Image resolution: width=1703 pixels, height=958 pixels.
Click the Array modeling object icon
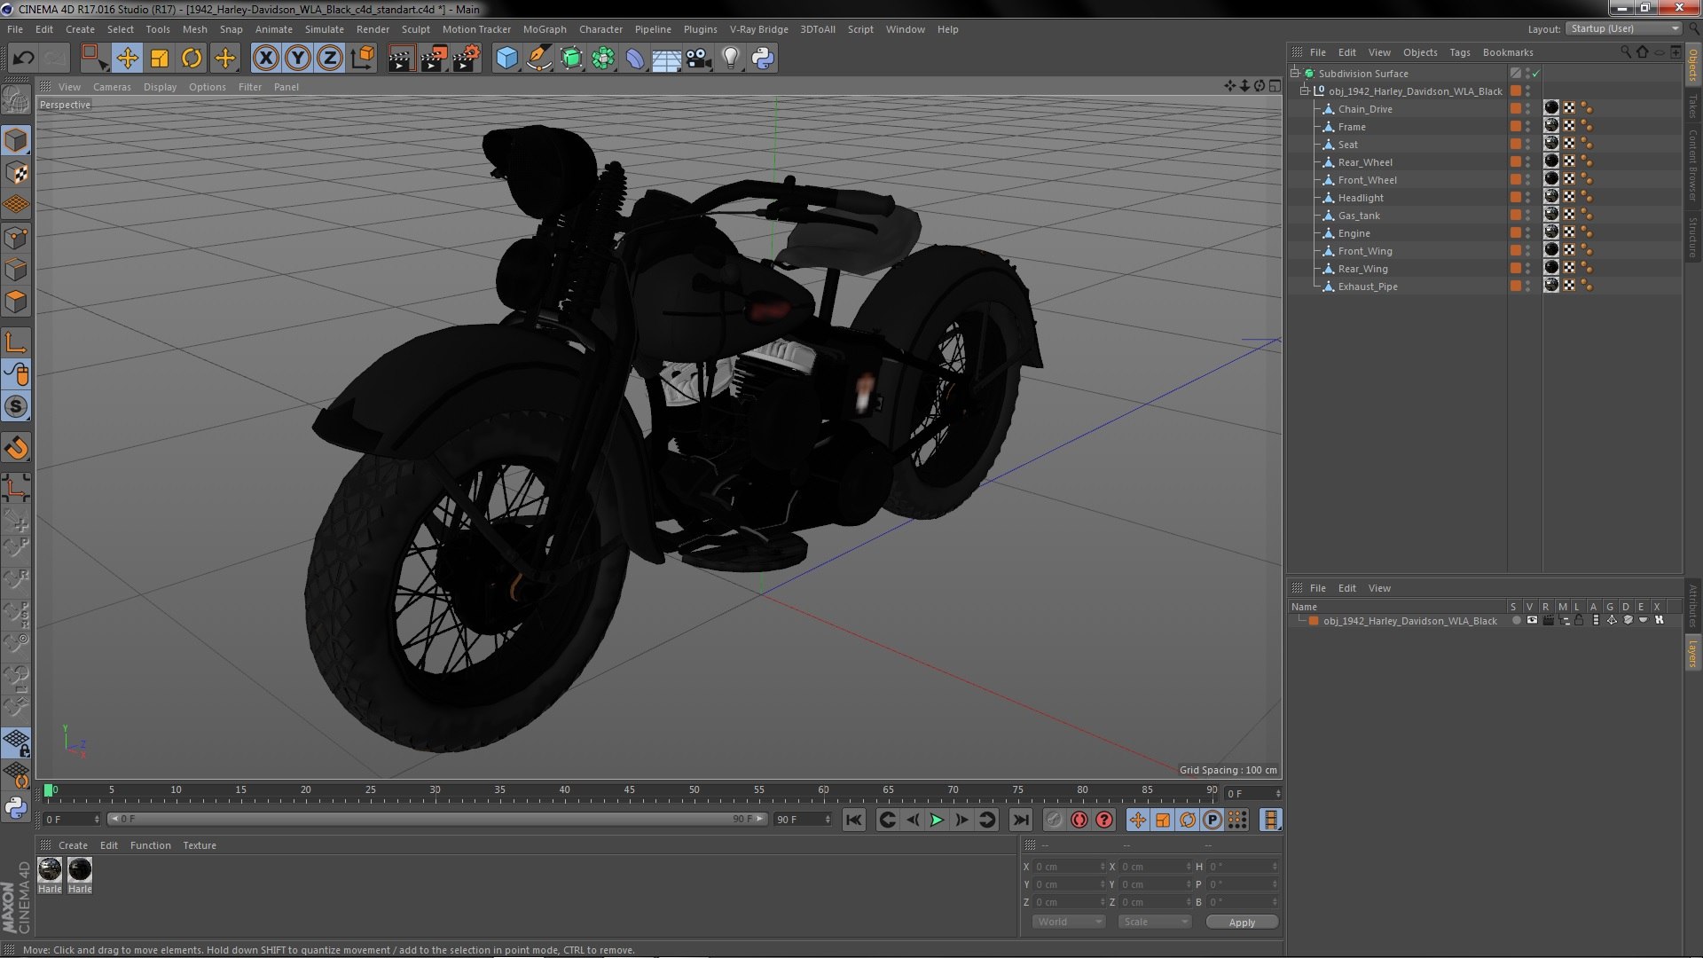click(x=603, y=59)
